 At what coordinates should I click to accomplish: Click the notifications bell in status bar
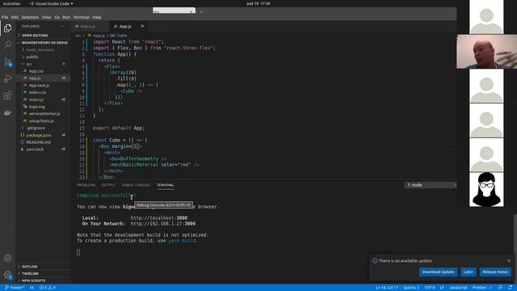[510, 288]
